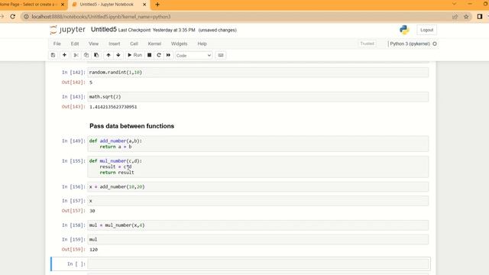Insert a cell below with the plus icon
This screenshot has width=489, height=275.
pyautogui.click(x=64, y=55)
